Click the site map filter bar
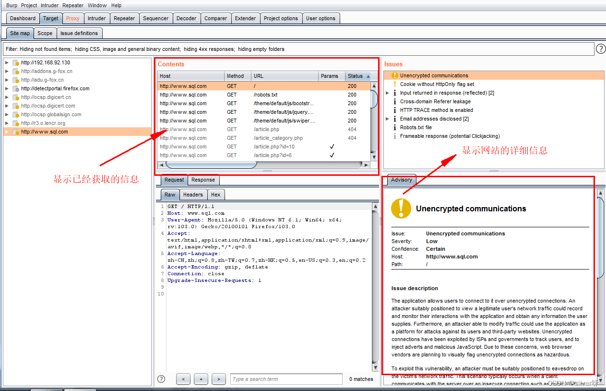The height and width of the screenshot is (391, 606). (x=298, y=49)
